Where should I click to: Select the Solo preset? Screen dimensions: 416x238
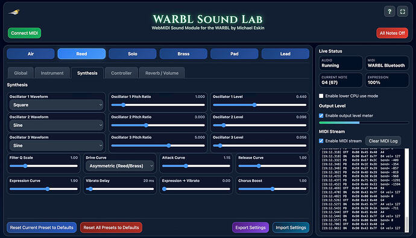click(133, 53)
